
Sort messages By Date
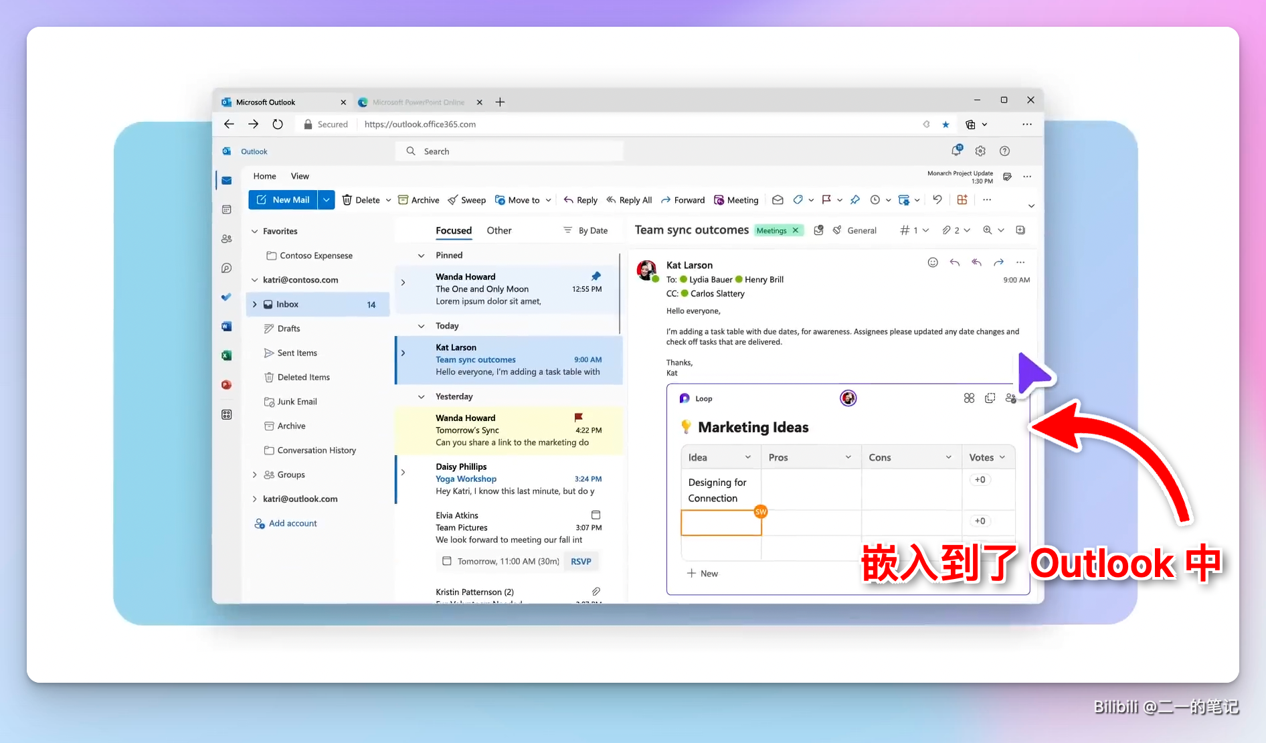[x=585, y=230]
